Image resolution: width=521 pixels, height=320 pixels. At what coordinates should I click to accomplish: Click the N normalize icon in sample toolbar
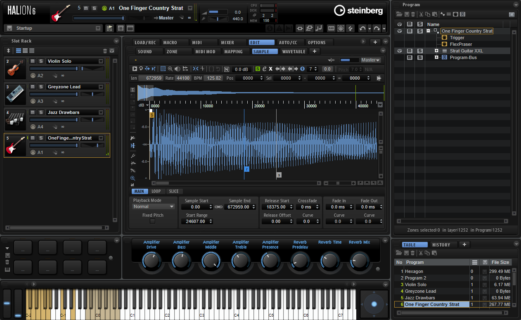(x=226, y=69)
